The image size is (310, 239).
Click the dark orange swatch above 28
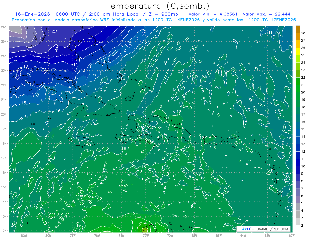[x=298, y=29]
